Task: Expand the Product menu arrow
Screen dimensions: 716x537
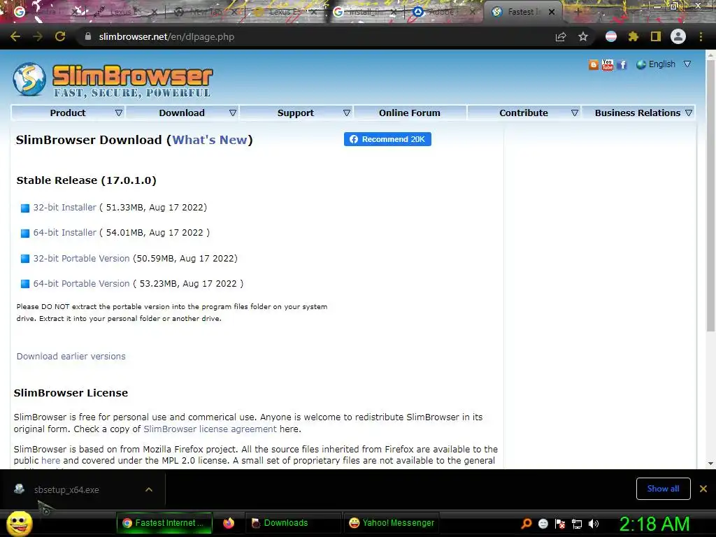Action: pyautogui.click(x=119, y=113)
